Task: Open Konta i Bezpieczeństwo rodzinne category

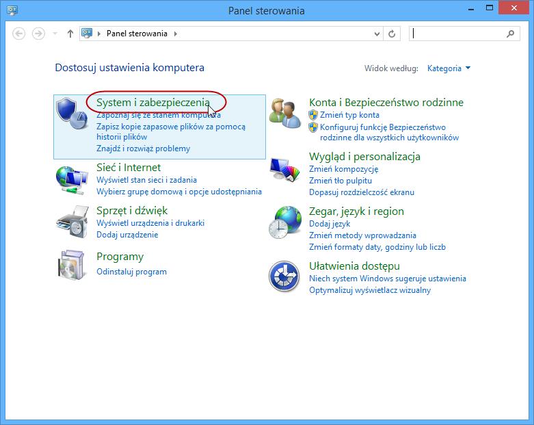Action: [386, 102]
